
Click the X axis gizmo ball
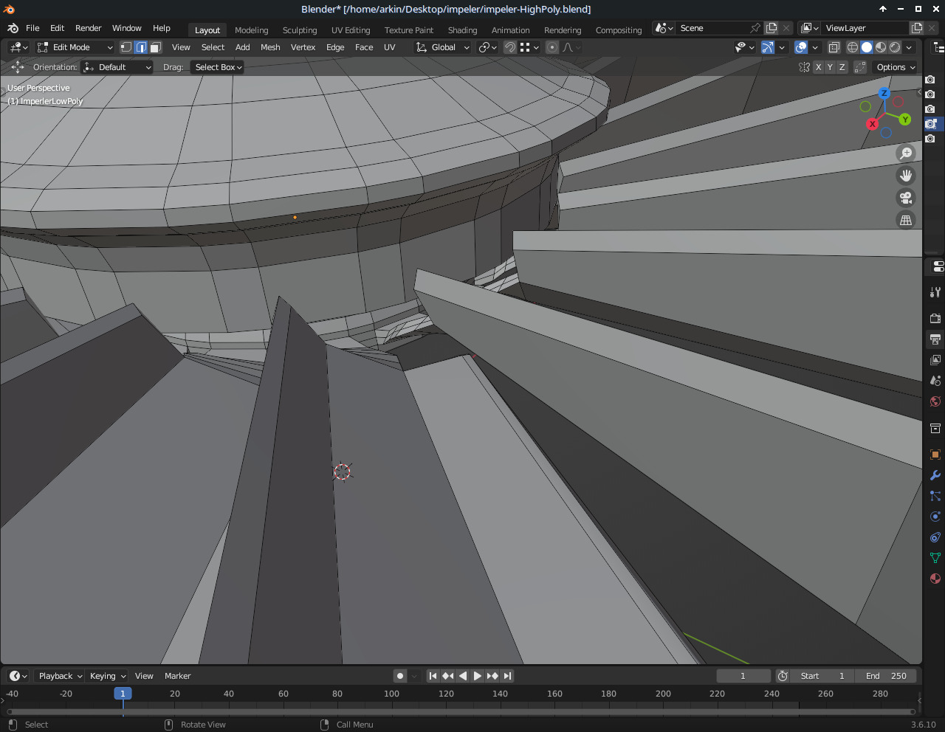coord(873,124)
